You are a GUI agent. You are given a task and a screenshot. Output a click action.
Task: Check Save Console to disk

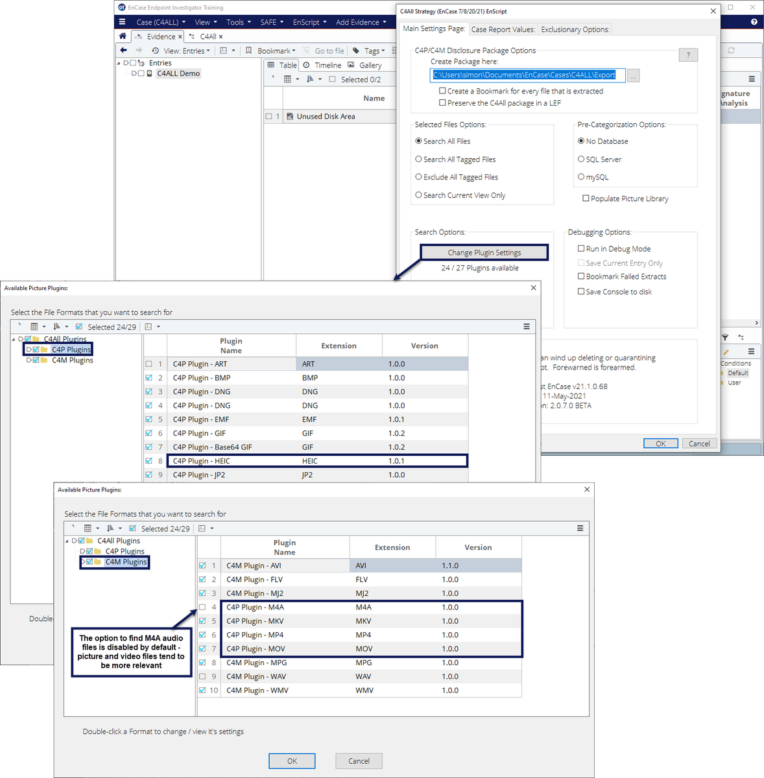581,292
